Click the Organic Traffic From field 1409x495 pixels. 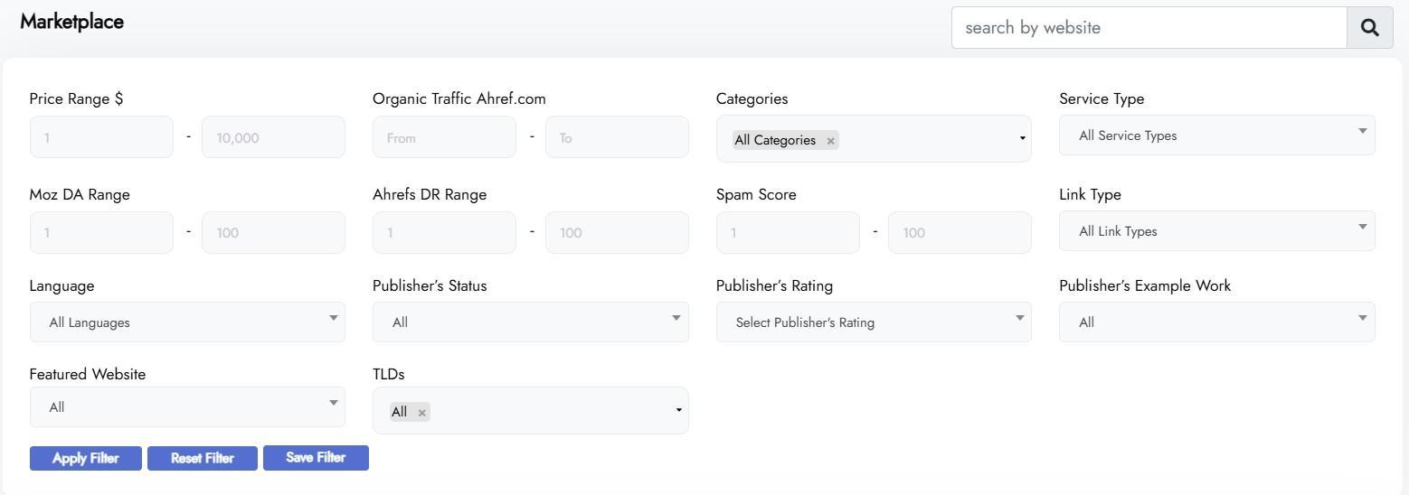(x=444, y=137)
